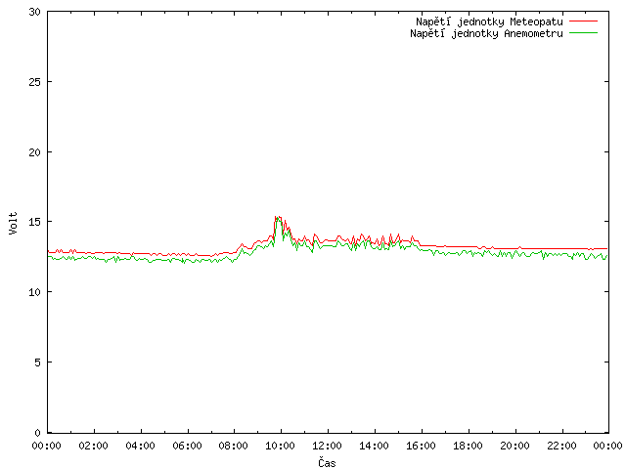Click the legend label 'Napětí jednotky Meteopatu'
The image size is (626, 469).
pos(489,21)
